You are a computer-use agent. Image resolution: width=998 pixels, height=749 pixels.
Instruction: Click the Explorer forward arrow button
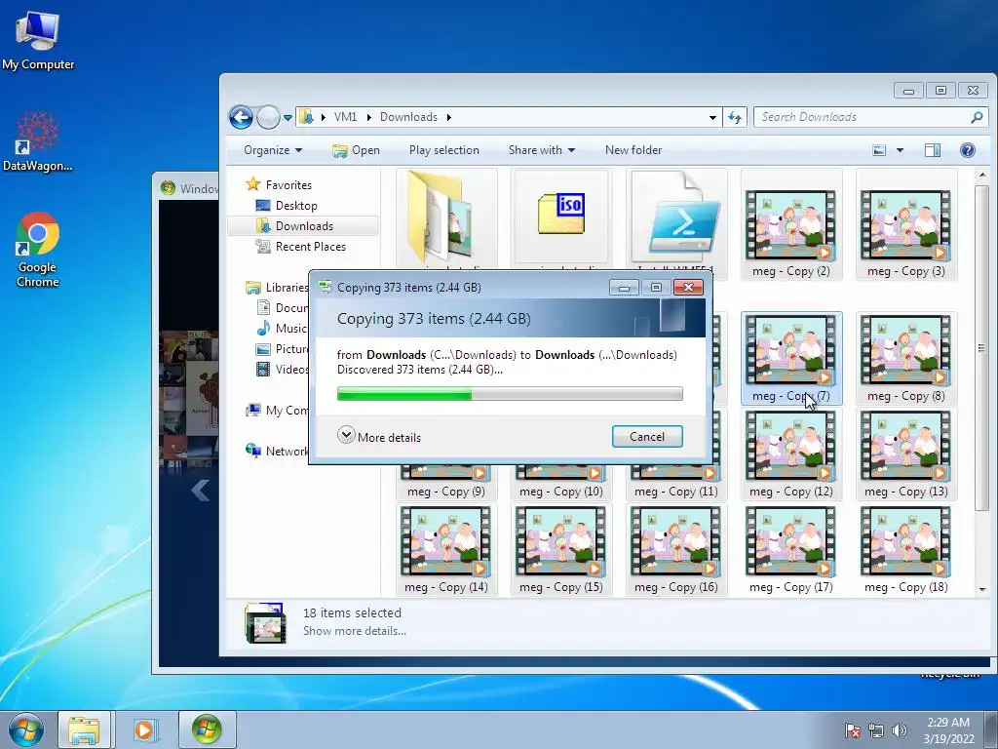[269, 117]
